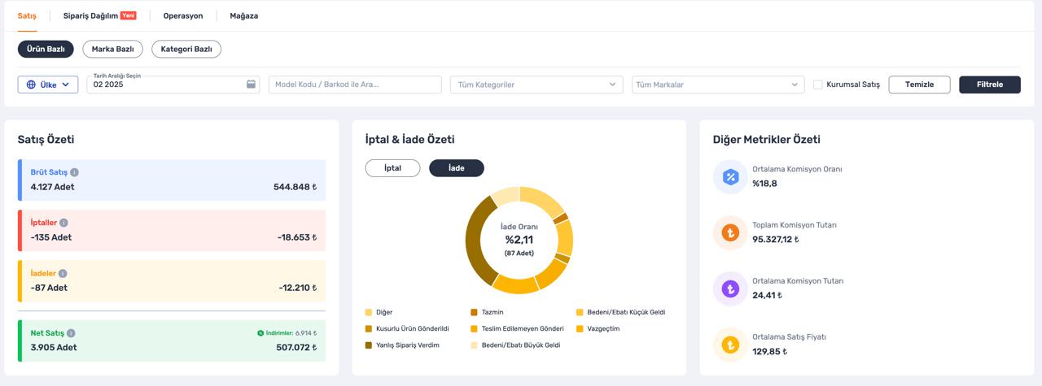
Task: Click the info icon beside Brüt Satış
Action: [x=74, y=172]
